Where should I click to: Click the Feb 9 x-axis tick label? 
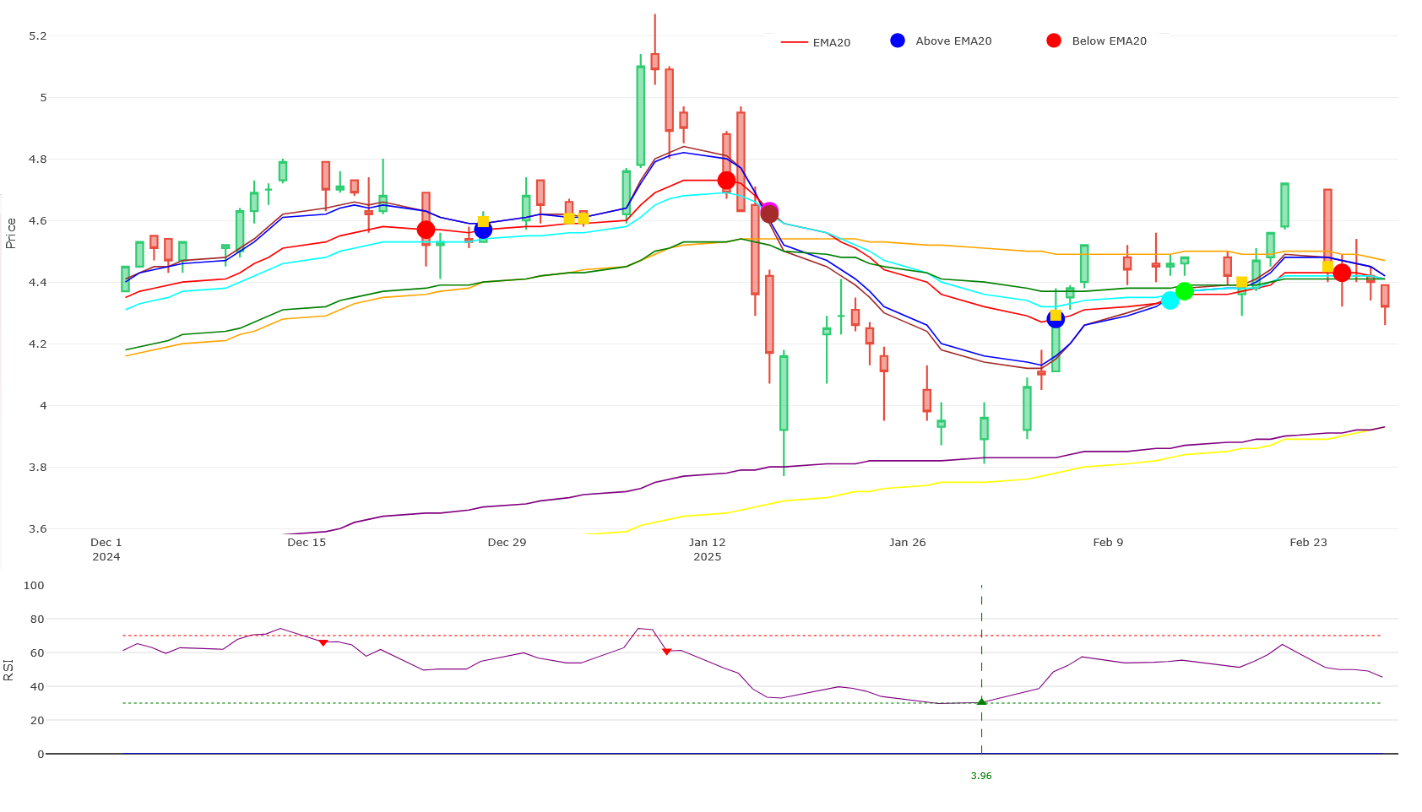[x=1108, y=543]
